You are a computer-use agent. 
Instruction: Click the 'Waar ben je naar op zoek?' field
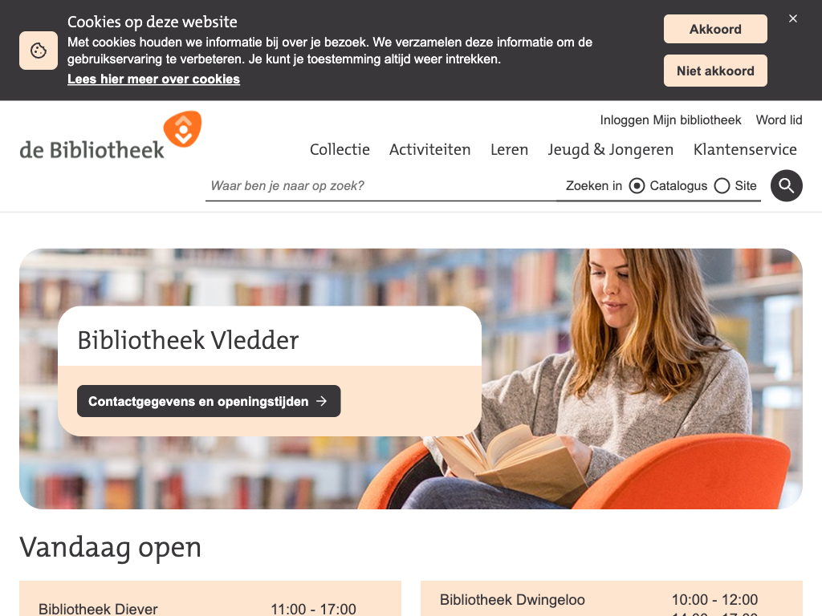tap(380, 186)
